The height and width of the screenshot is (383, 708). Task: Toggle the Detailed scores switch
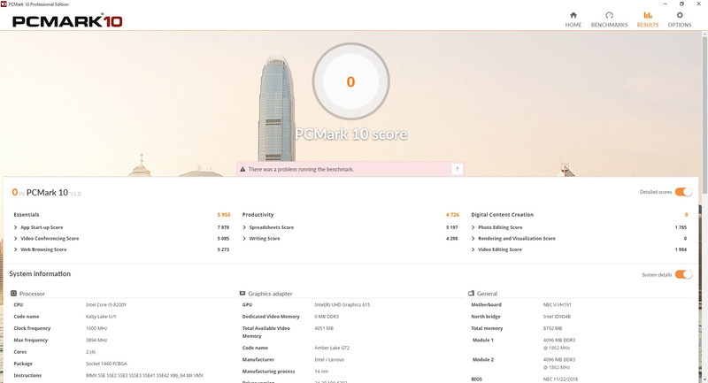683,192
